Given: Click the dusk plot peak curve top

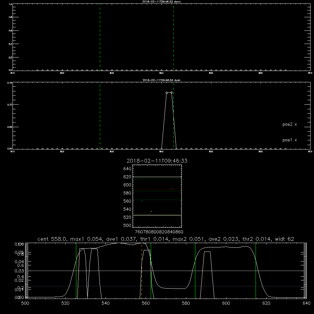Looking at the screenshot, I should click(169, 93).
